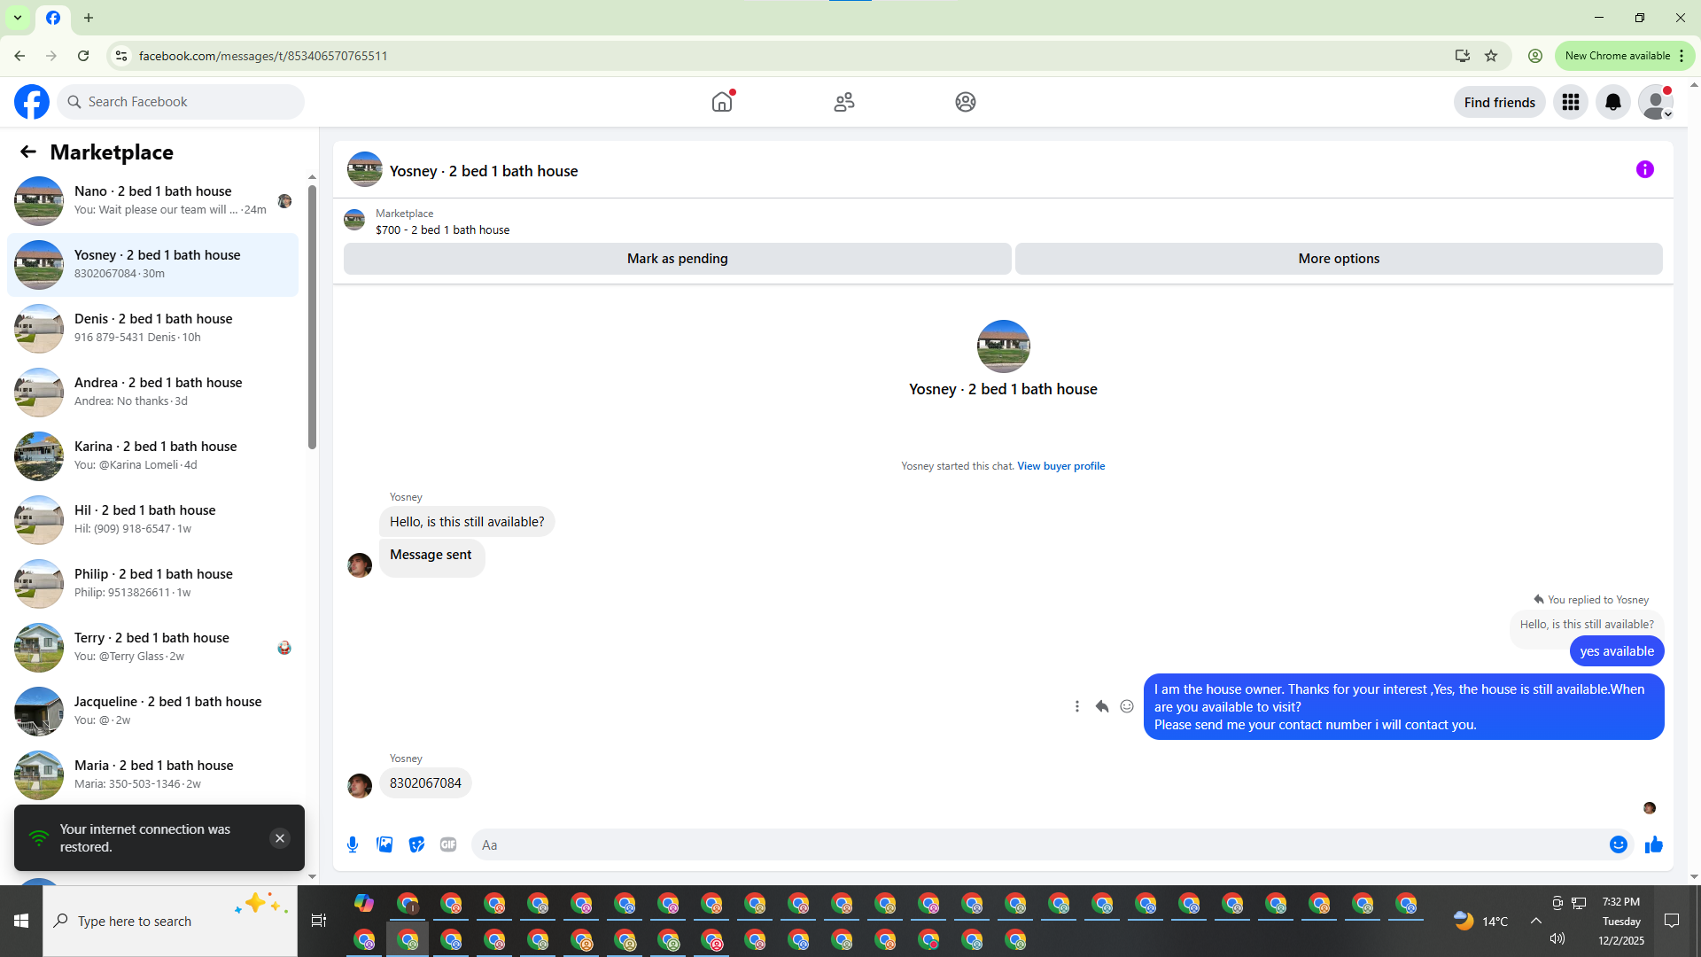The image size is (1701, 957).
Task: Click the Windows Start button
Action: coord(21,921)
